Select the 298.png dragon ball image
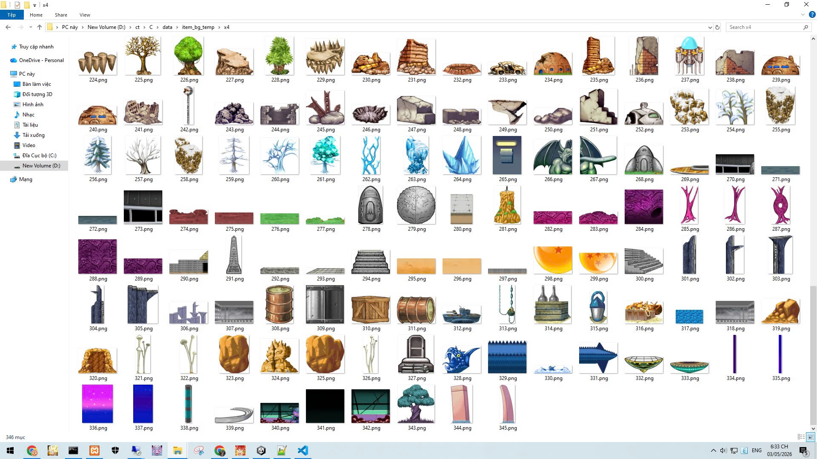Image resolution: width=817 pixels, height=459 pixels. pyautogui.click(x=553, y=260)
